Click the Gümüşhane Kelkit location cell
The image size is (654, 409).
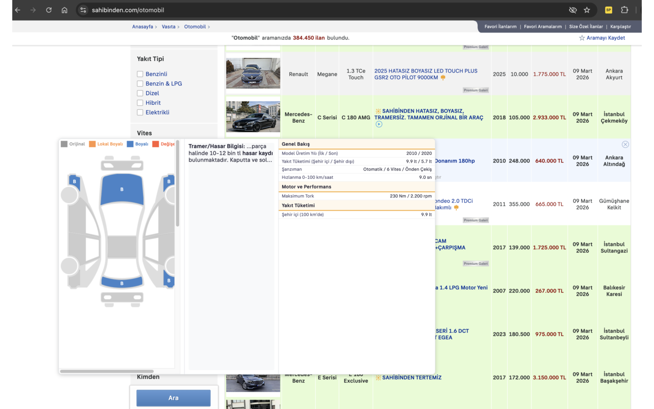pos(614,204)
